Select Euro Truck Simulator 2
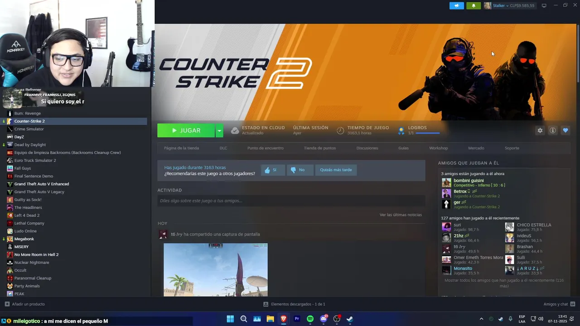The height and width of the screenshot is (326, 580). click(x=35, y=160)
